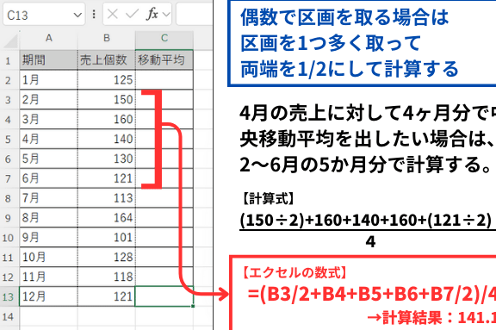
Task: Select row 13 header
Action: pos(9,296)
